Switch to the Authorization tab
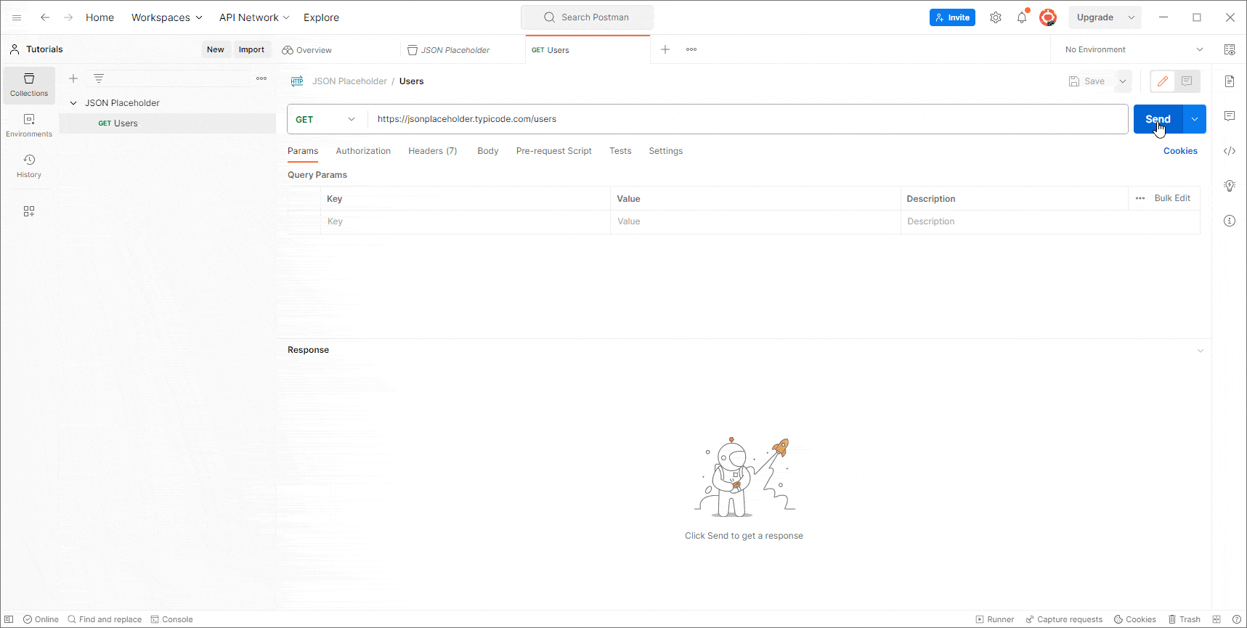1247x628 pixels. (x=363, y=151)
